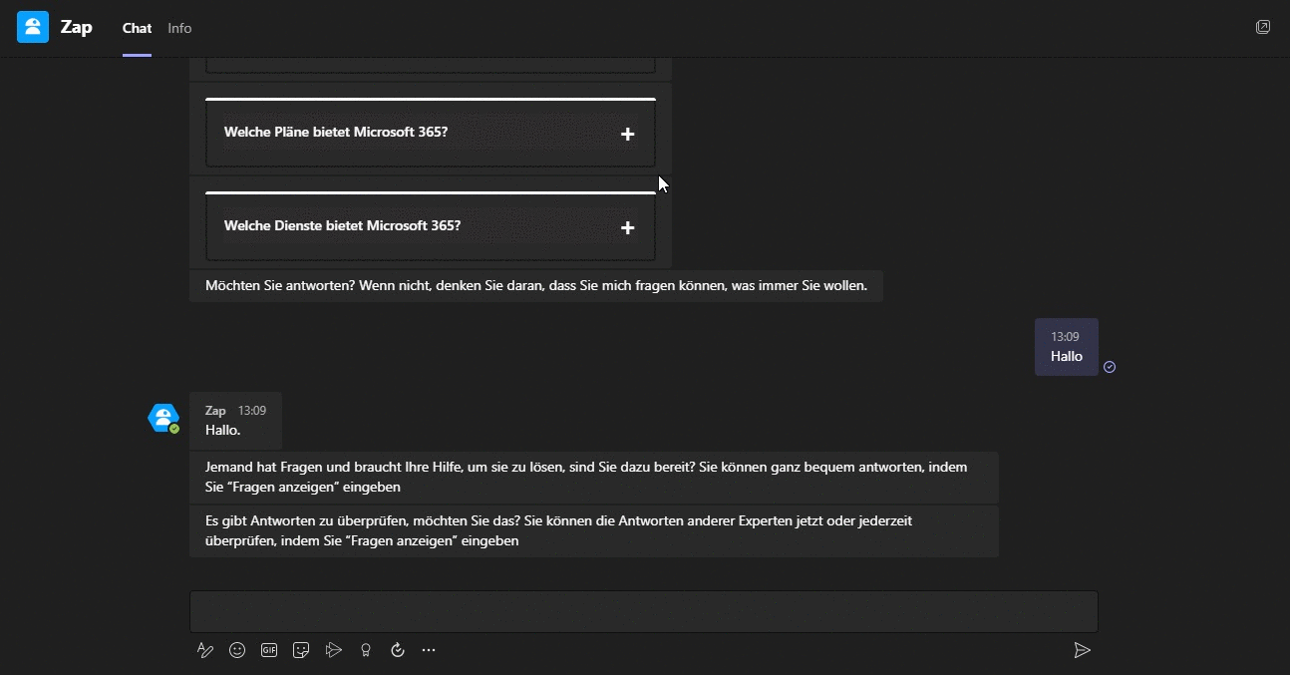Image resolution: width=1290 pixels, height=675 pixels.
Task: Click the Schedule send paper plane icon
Action: tap(334, 650)
